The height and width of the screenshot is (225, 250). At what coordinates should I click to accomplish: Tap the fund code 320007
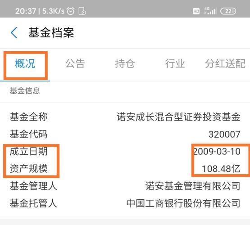point(224,134)
